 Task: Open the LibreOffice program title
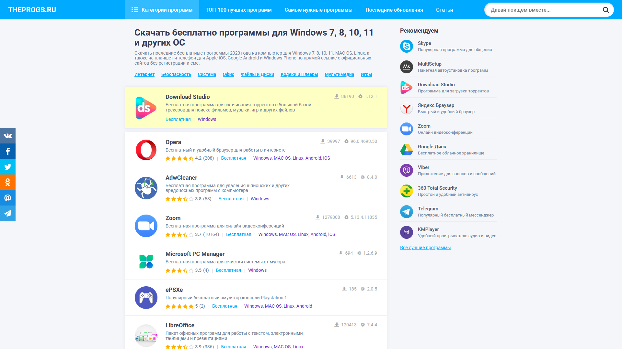pos(180,325)
